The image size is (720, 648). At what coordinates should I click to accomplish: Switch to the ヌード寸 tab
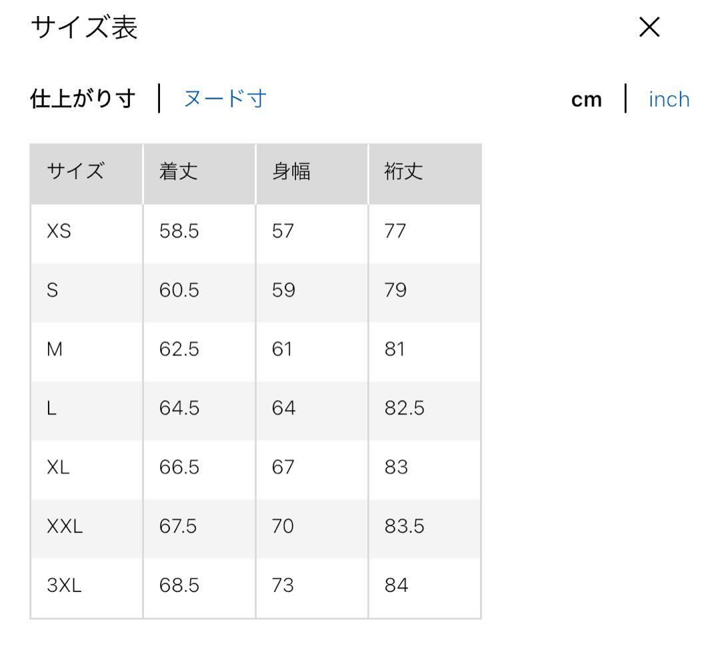click(225, 99)
